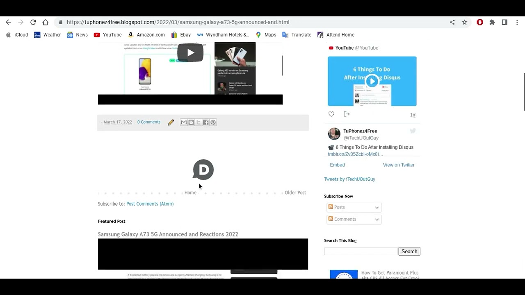Screen dimensions: 525x295
Task: Click the Search This Blog input field
Action: click(x=361, y=251)
